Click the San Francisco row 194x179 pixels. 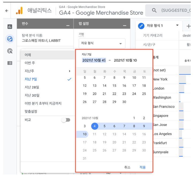click(x=172, y=107)
